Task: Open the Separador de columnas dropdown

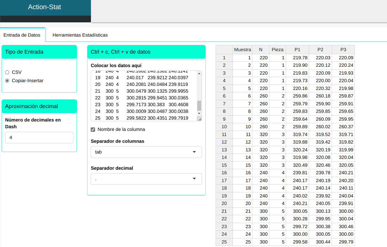Action: pos(146,152)
